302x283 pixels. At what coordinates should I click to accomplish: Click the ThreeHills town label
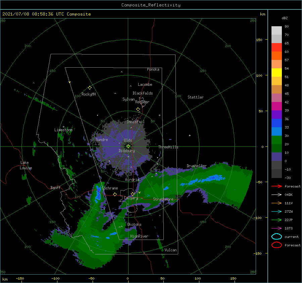click(168, 147)
